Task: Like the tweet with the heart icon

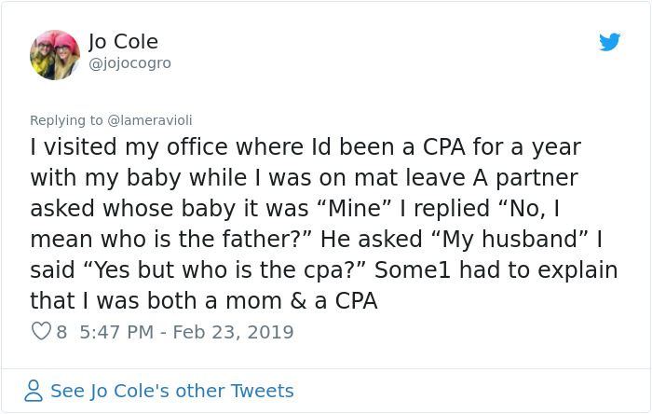Action: 41,331
